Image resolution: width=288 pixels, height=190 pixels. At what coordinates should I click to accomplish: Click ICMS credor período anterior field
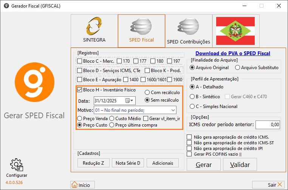268,125
